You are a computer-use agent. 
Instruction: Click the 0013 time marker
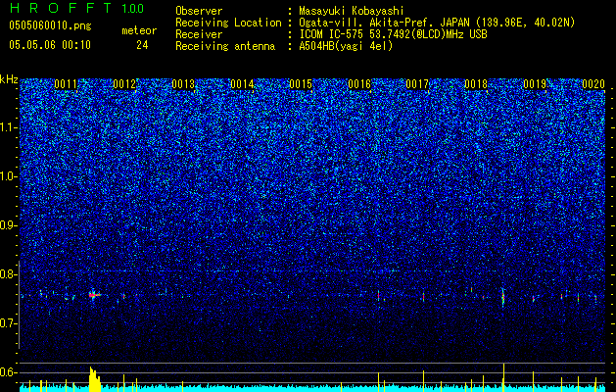[x=183, y=84]
